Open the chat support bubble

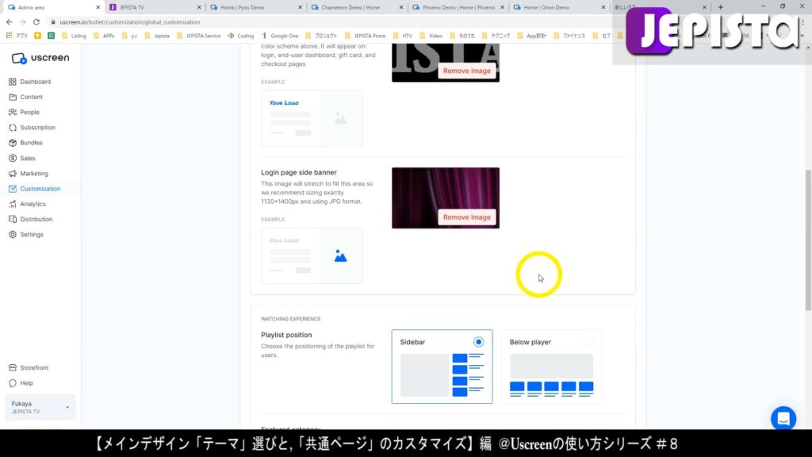(783, 418)
